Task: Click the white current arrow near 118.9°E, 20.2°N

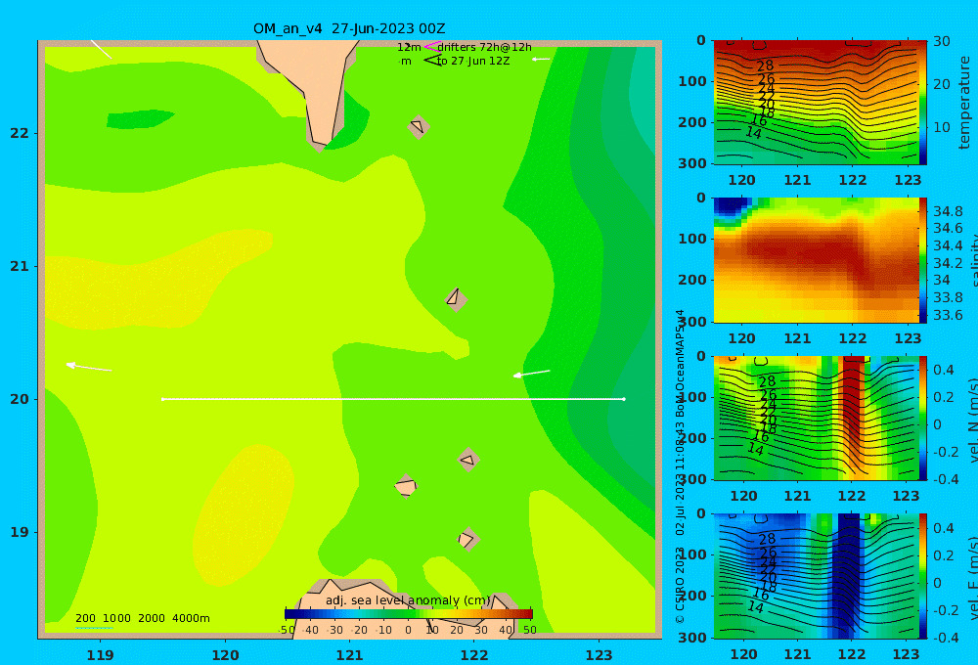Action: (x=89, y=368)
